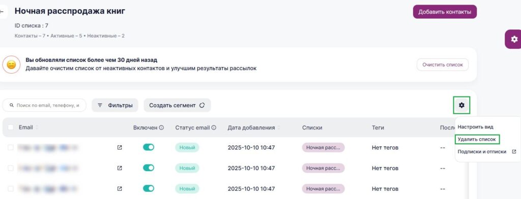Click external-link icon beside Подписки и отписки

click(x=514, y=152)
